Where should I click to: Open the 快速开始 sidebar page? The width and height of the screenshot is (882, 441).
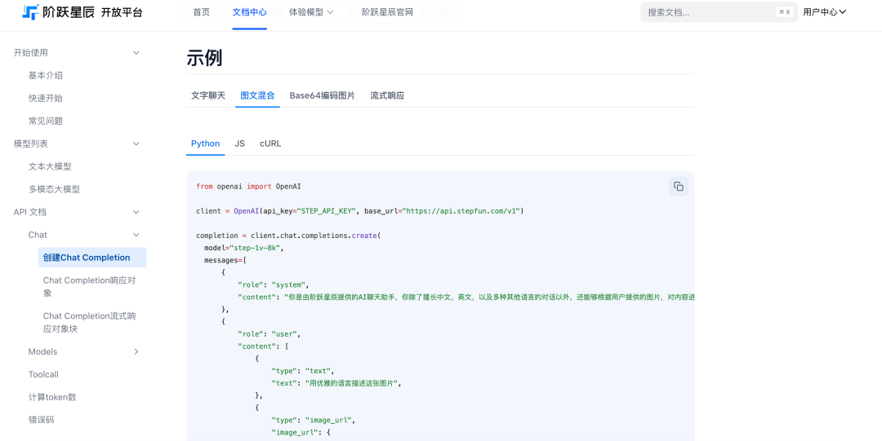pyautogui.click(x=46, y=99)
